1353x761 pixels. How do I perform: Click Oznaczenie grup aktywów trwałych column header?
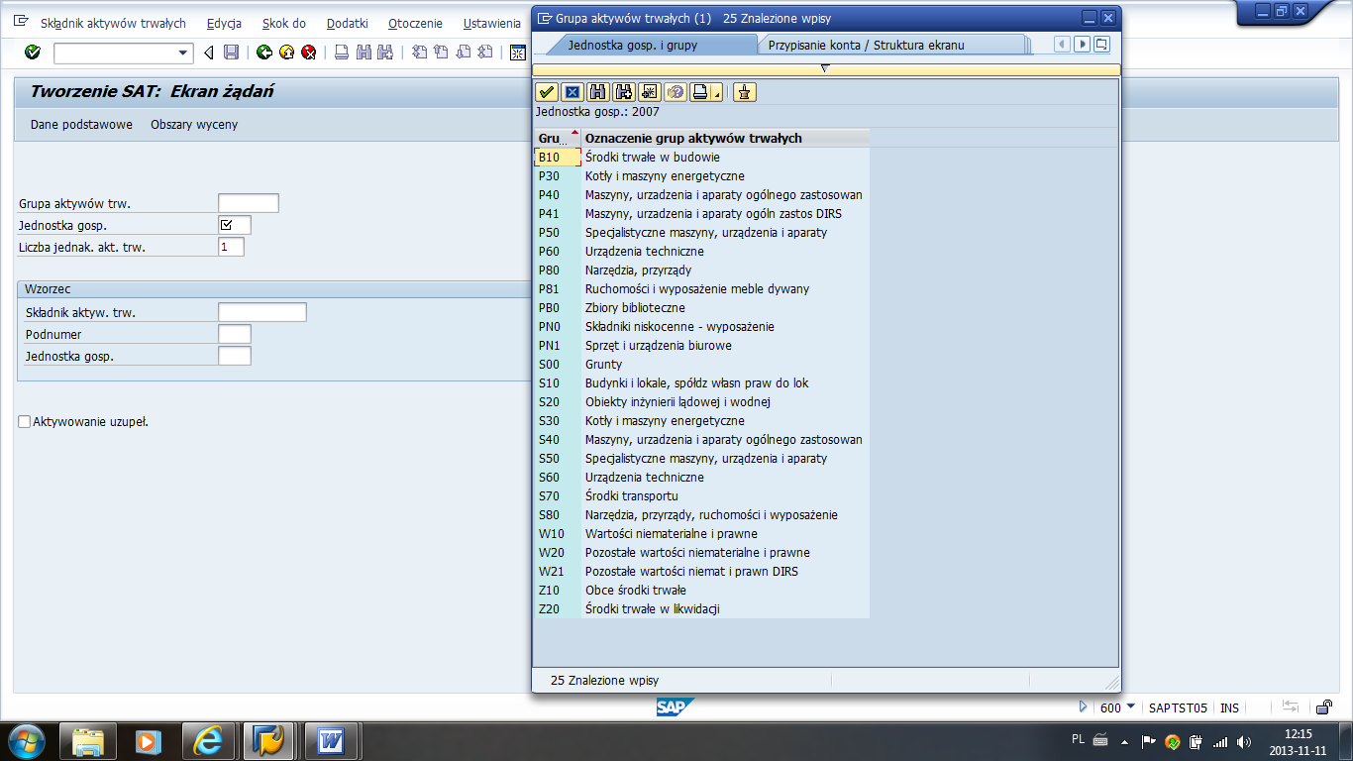coord(726,138)
